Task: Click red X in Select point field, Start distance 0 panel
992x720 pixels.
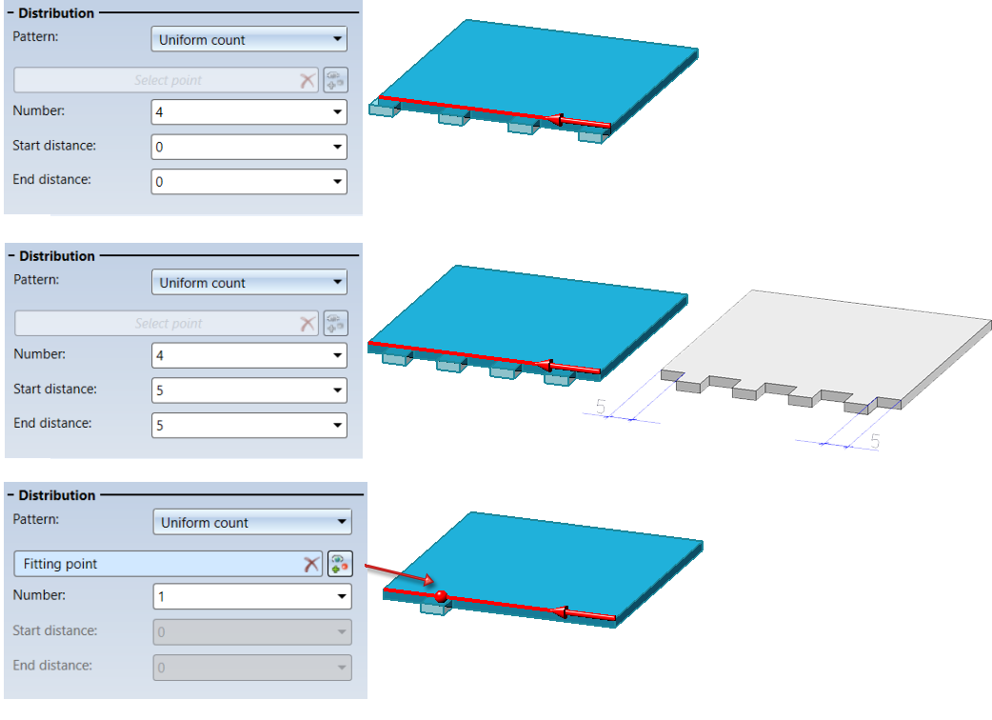Action: pyautogui.click(x=308, y=80)
